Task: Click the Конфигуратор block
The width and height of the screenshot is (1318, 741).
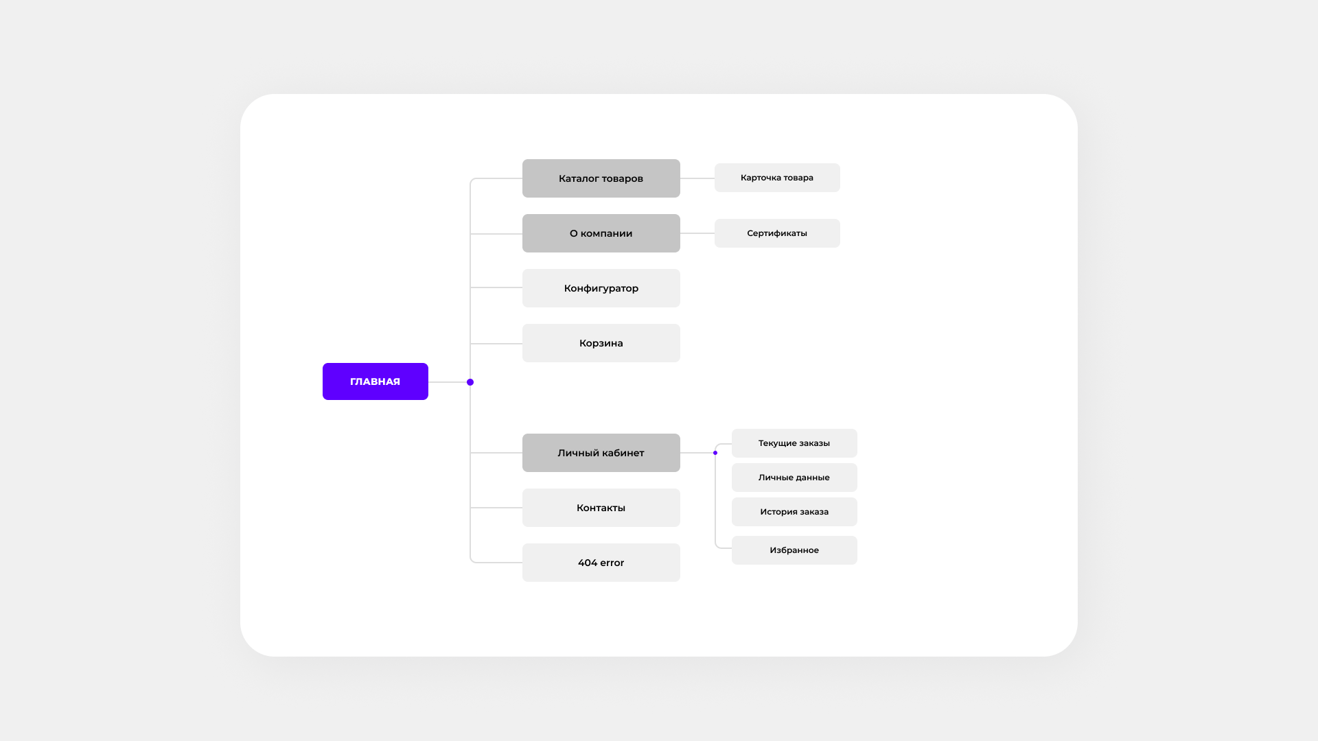Action: (601, 288)
